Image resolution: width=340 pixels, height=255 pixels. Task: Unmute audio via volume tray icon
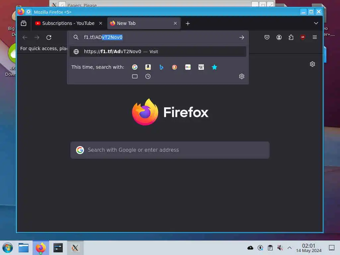click(x=280, y=248)
